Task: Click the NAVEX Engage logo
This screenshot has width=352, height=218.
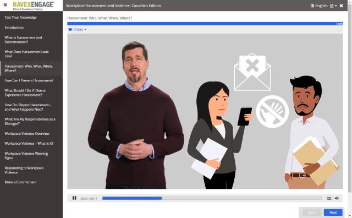Action: coord(33,6)
